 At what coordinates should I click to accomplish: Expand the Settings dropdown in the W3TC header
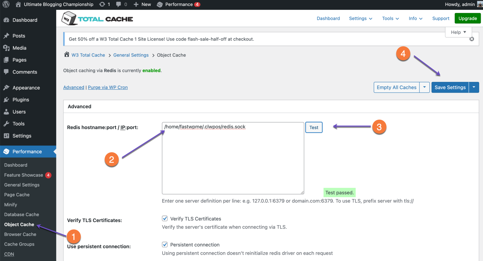tap(360, 19)
